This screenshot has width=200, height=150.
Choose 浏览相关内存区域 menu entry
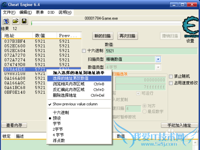[79, 84]
